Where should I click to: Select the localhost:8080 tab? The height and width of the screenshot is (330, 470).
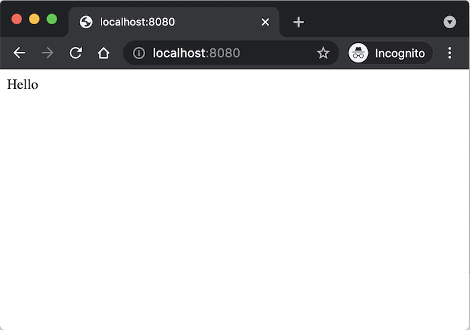tap(174, 22)
